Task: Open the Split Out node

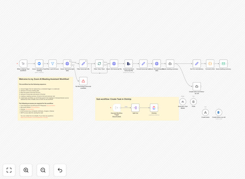Action: [x=135, y=108]
